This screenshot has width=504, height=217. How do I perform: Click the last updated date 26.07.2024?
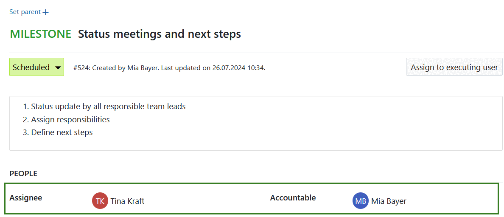(229, 68)
